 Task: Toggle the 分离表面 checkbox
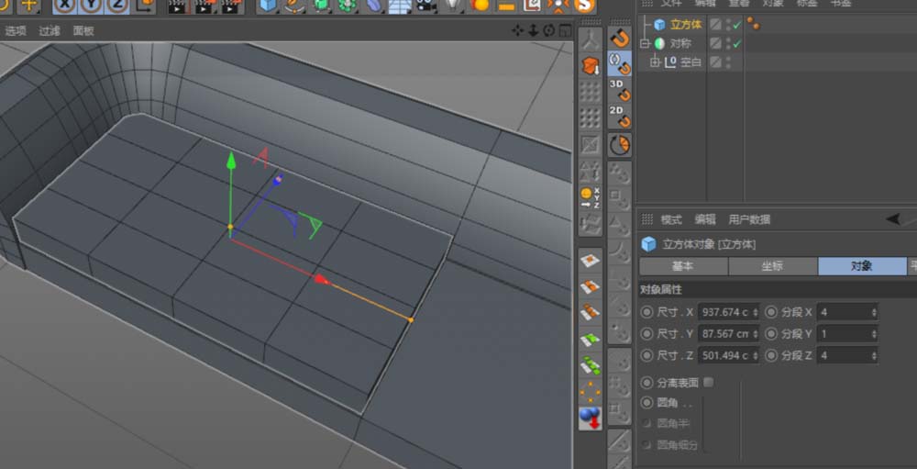pyautogui.click(x=708, y=382)
